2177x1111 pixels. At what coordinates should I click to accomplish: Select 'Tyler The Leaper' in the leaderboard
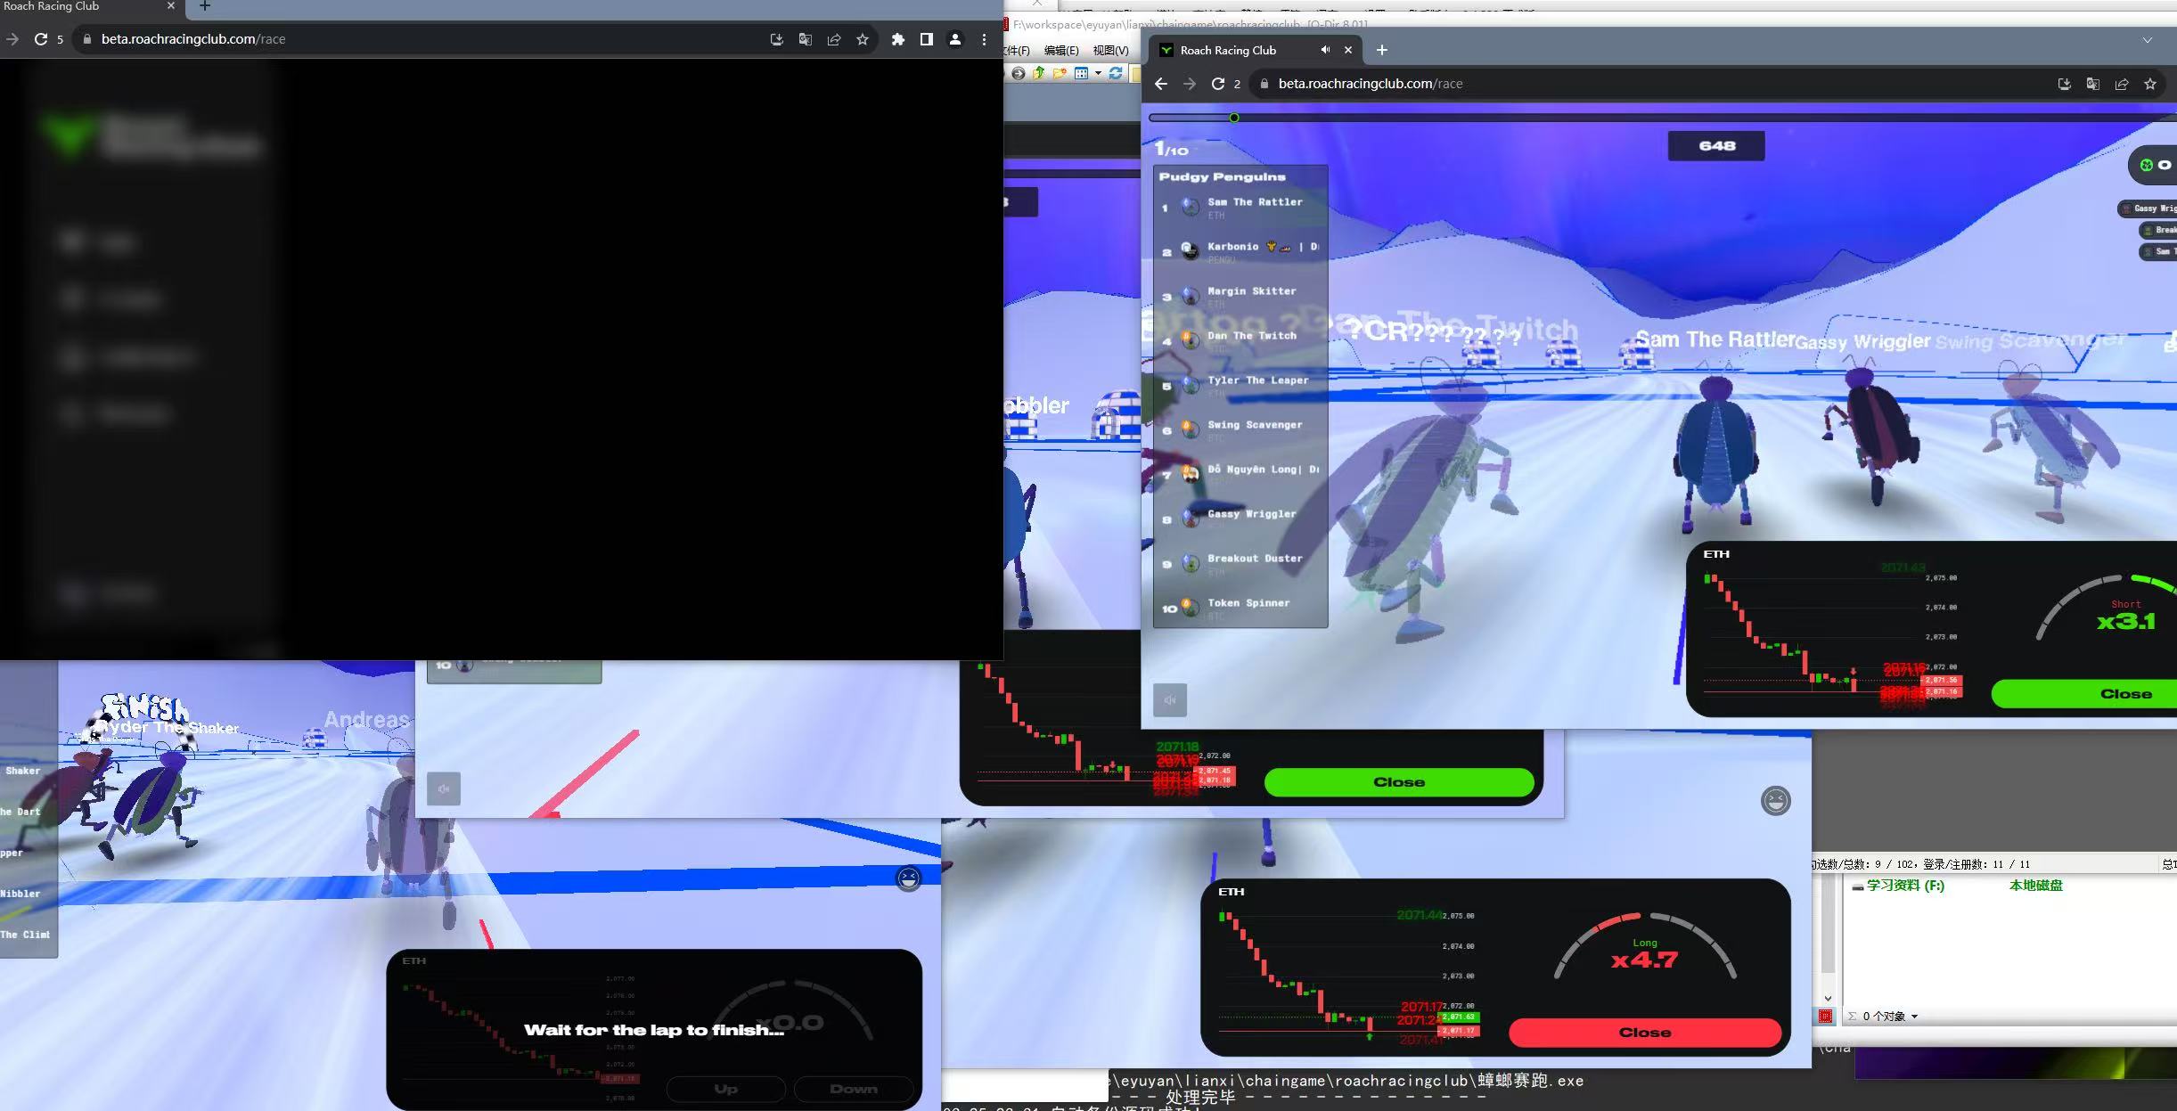point(1240,386)
